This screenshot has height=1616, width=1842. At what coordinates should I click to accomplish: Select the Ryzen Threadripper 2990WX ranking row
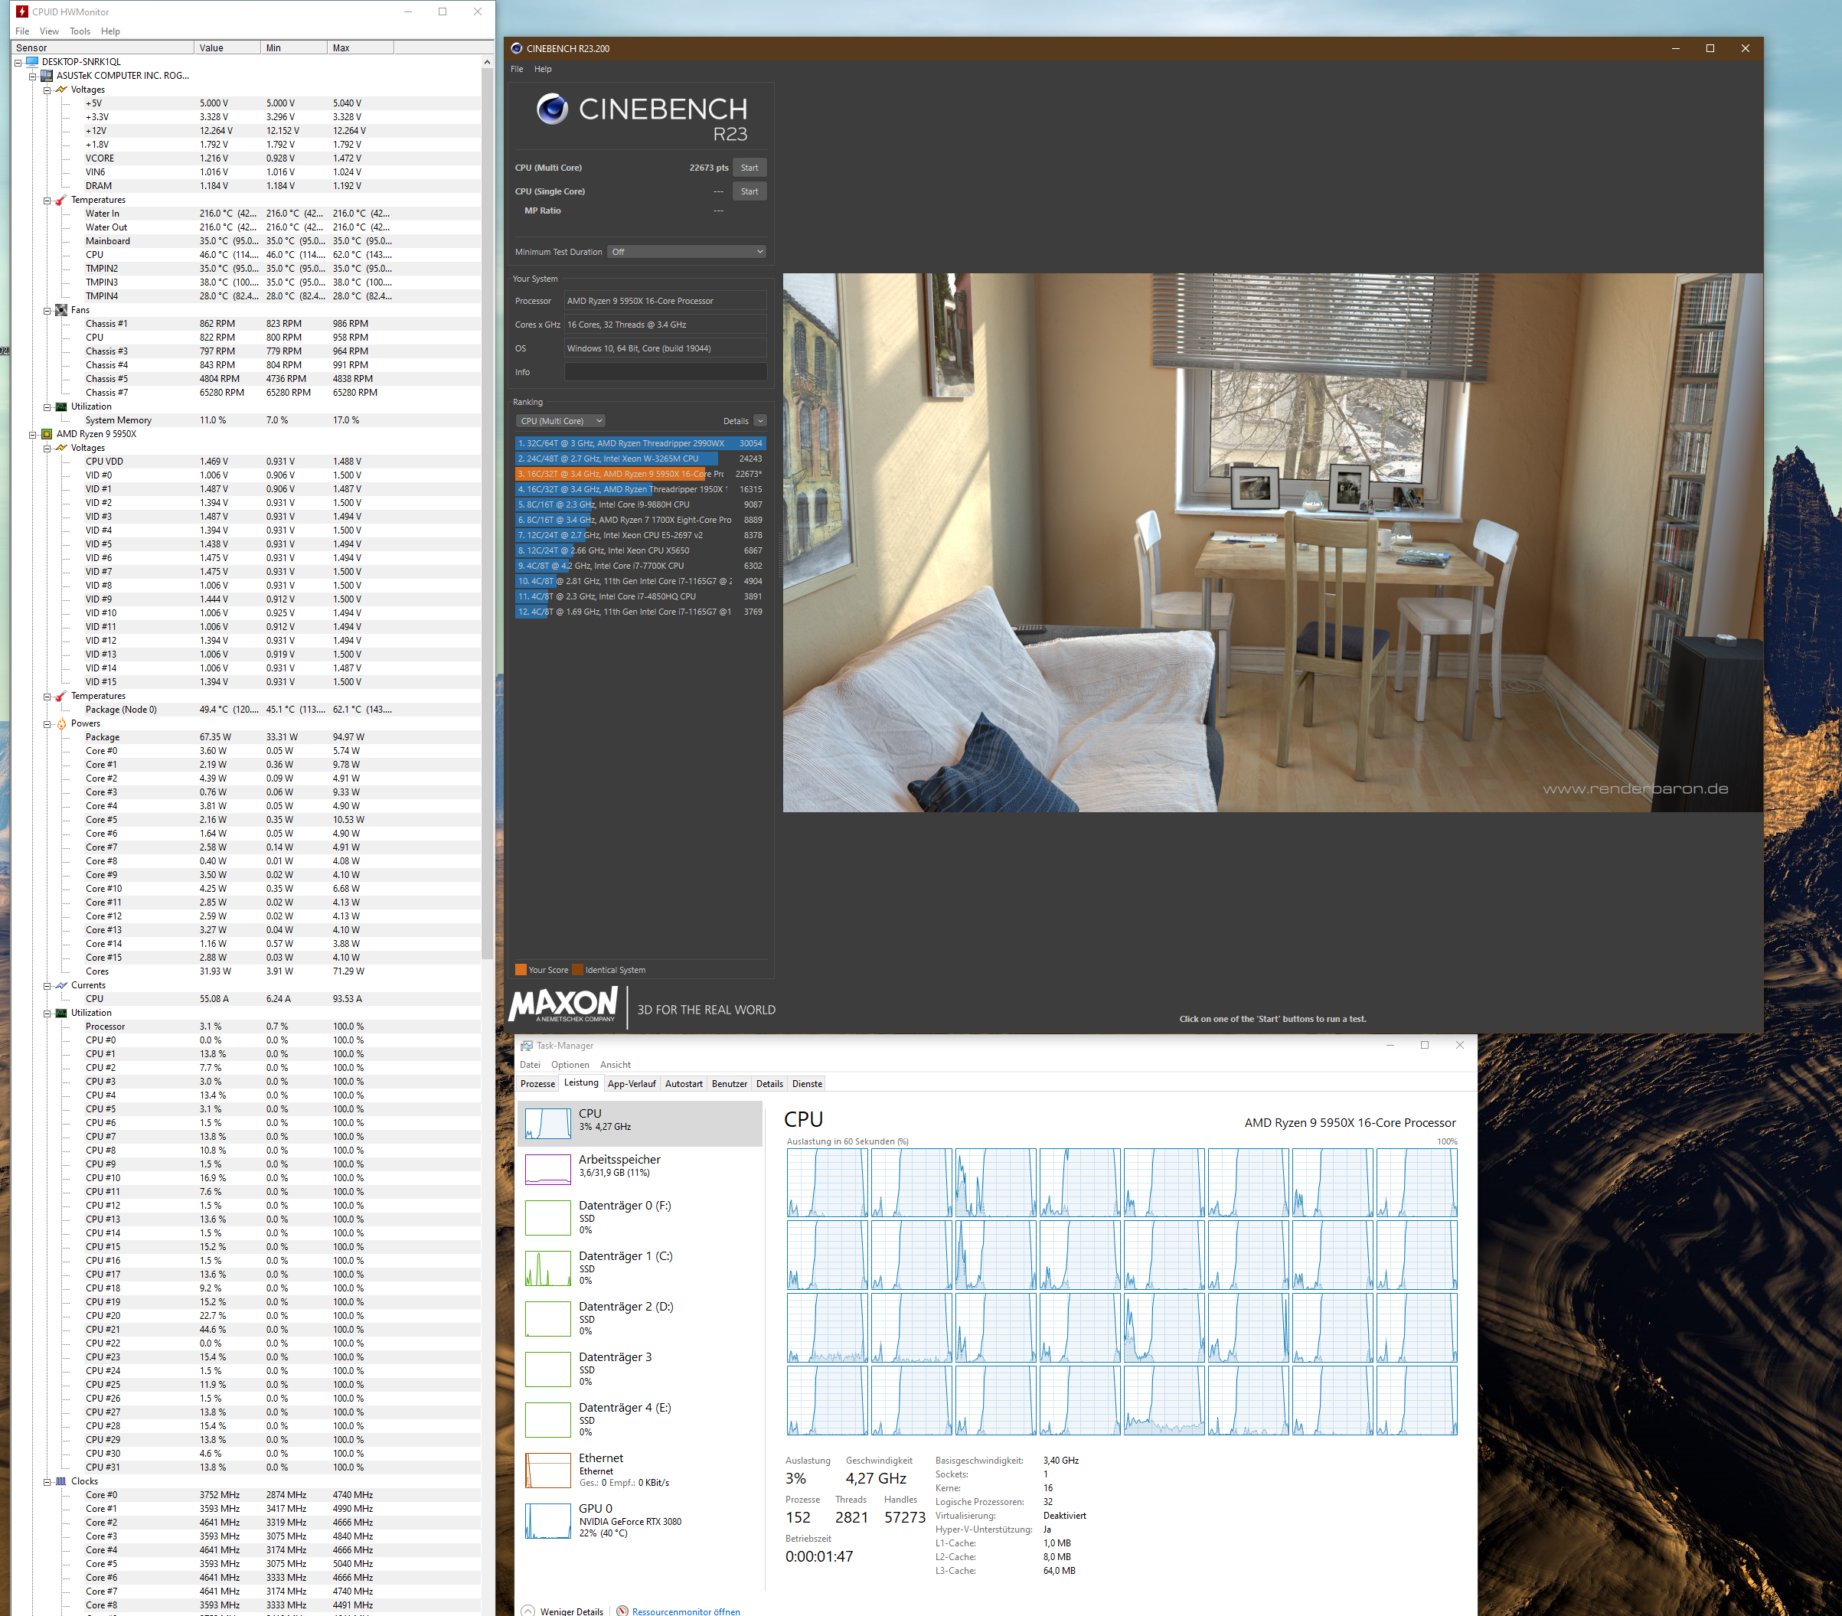pos(641,443)
